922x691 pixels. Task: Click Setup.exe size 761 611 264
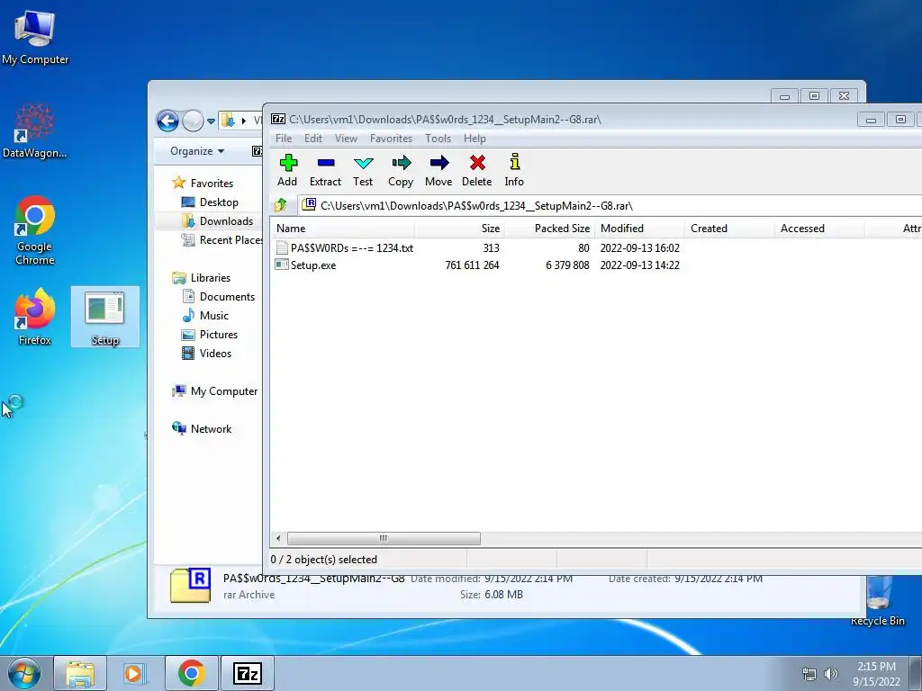tap(472, 265)
